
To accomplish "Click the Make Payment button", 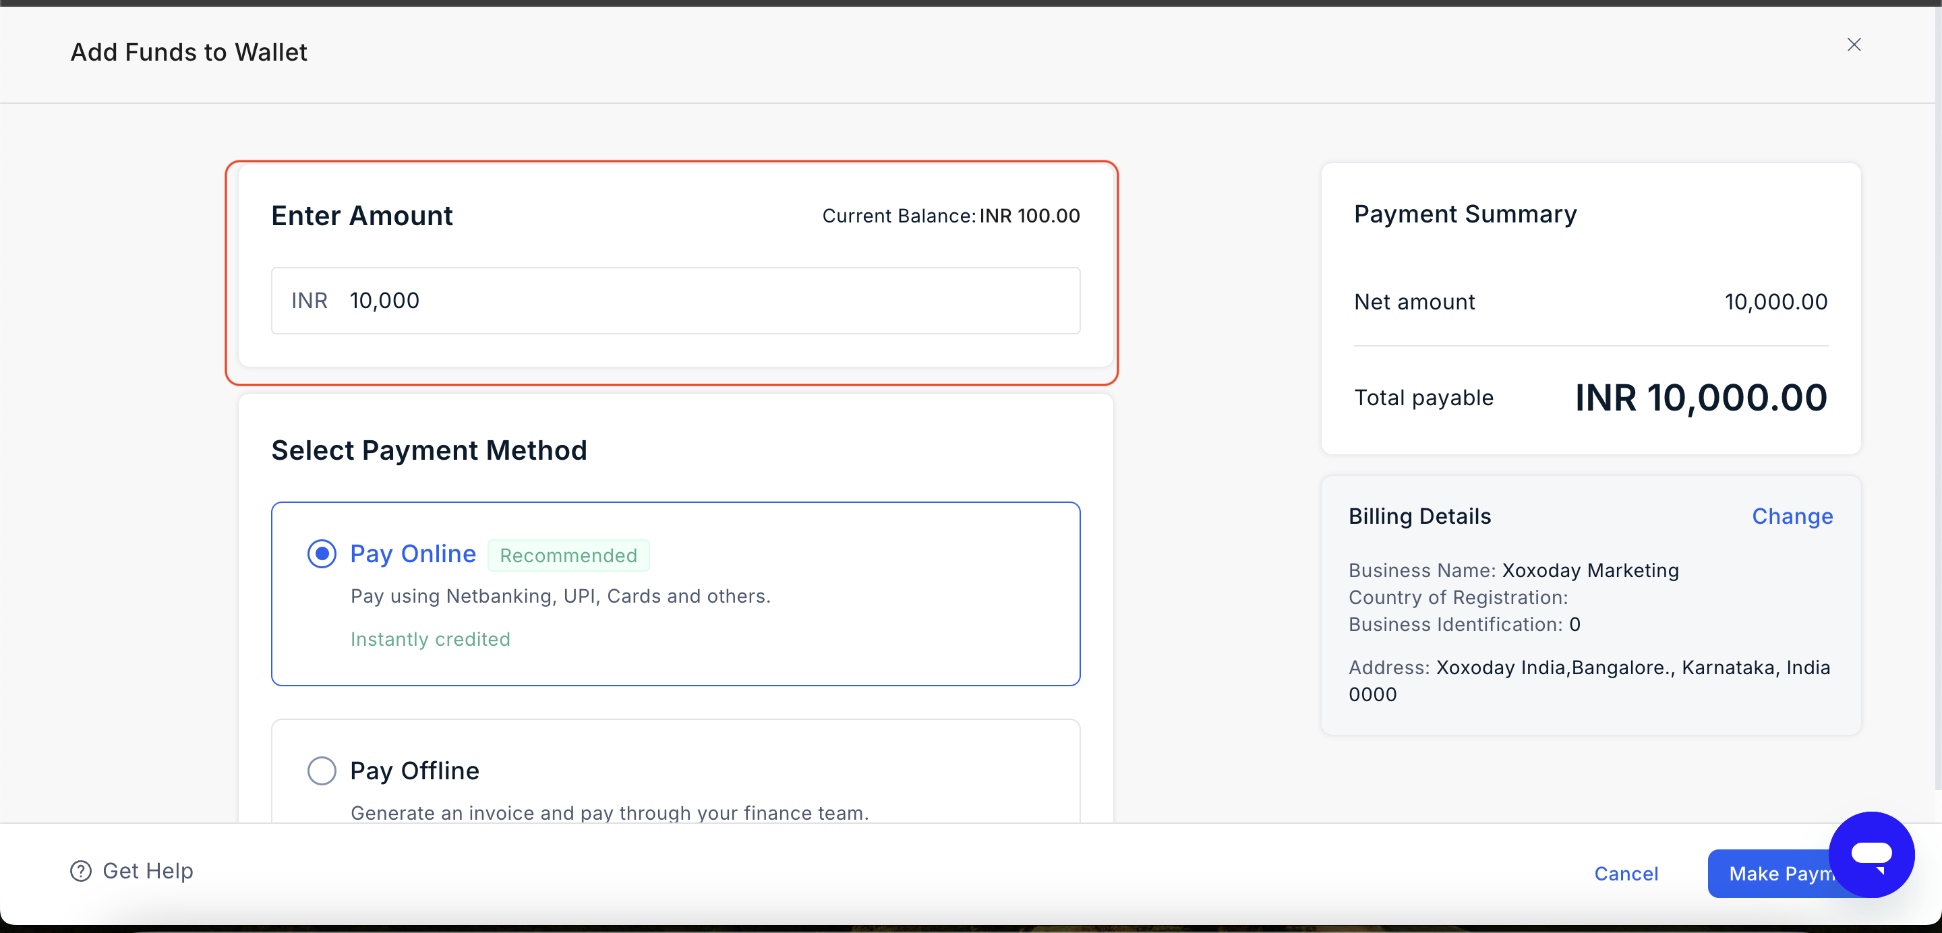I will [1771, 874].
